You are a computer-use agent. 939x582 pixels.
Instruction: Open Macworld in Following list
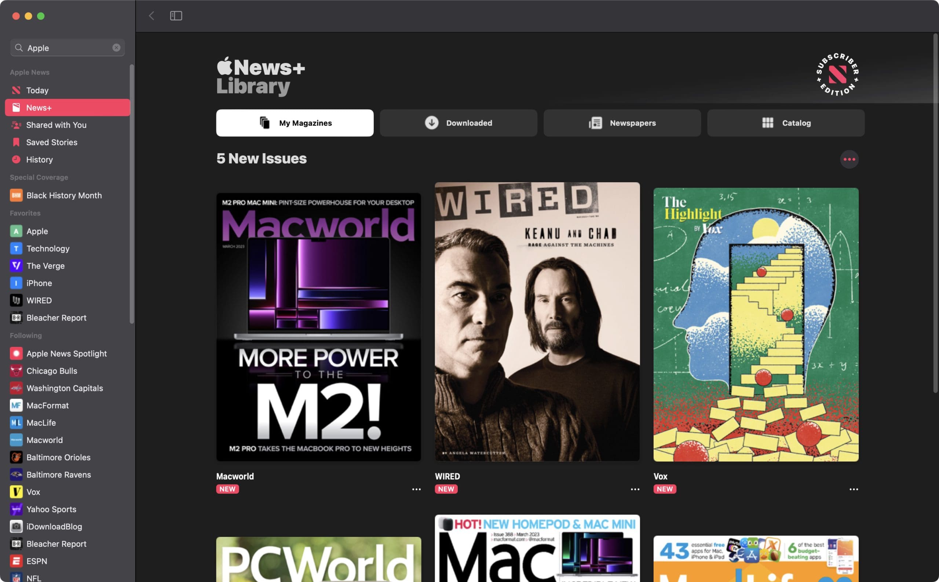click(67, 440)
